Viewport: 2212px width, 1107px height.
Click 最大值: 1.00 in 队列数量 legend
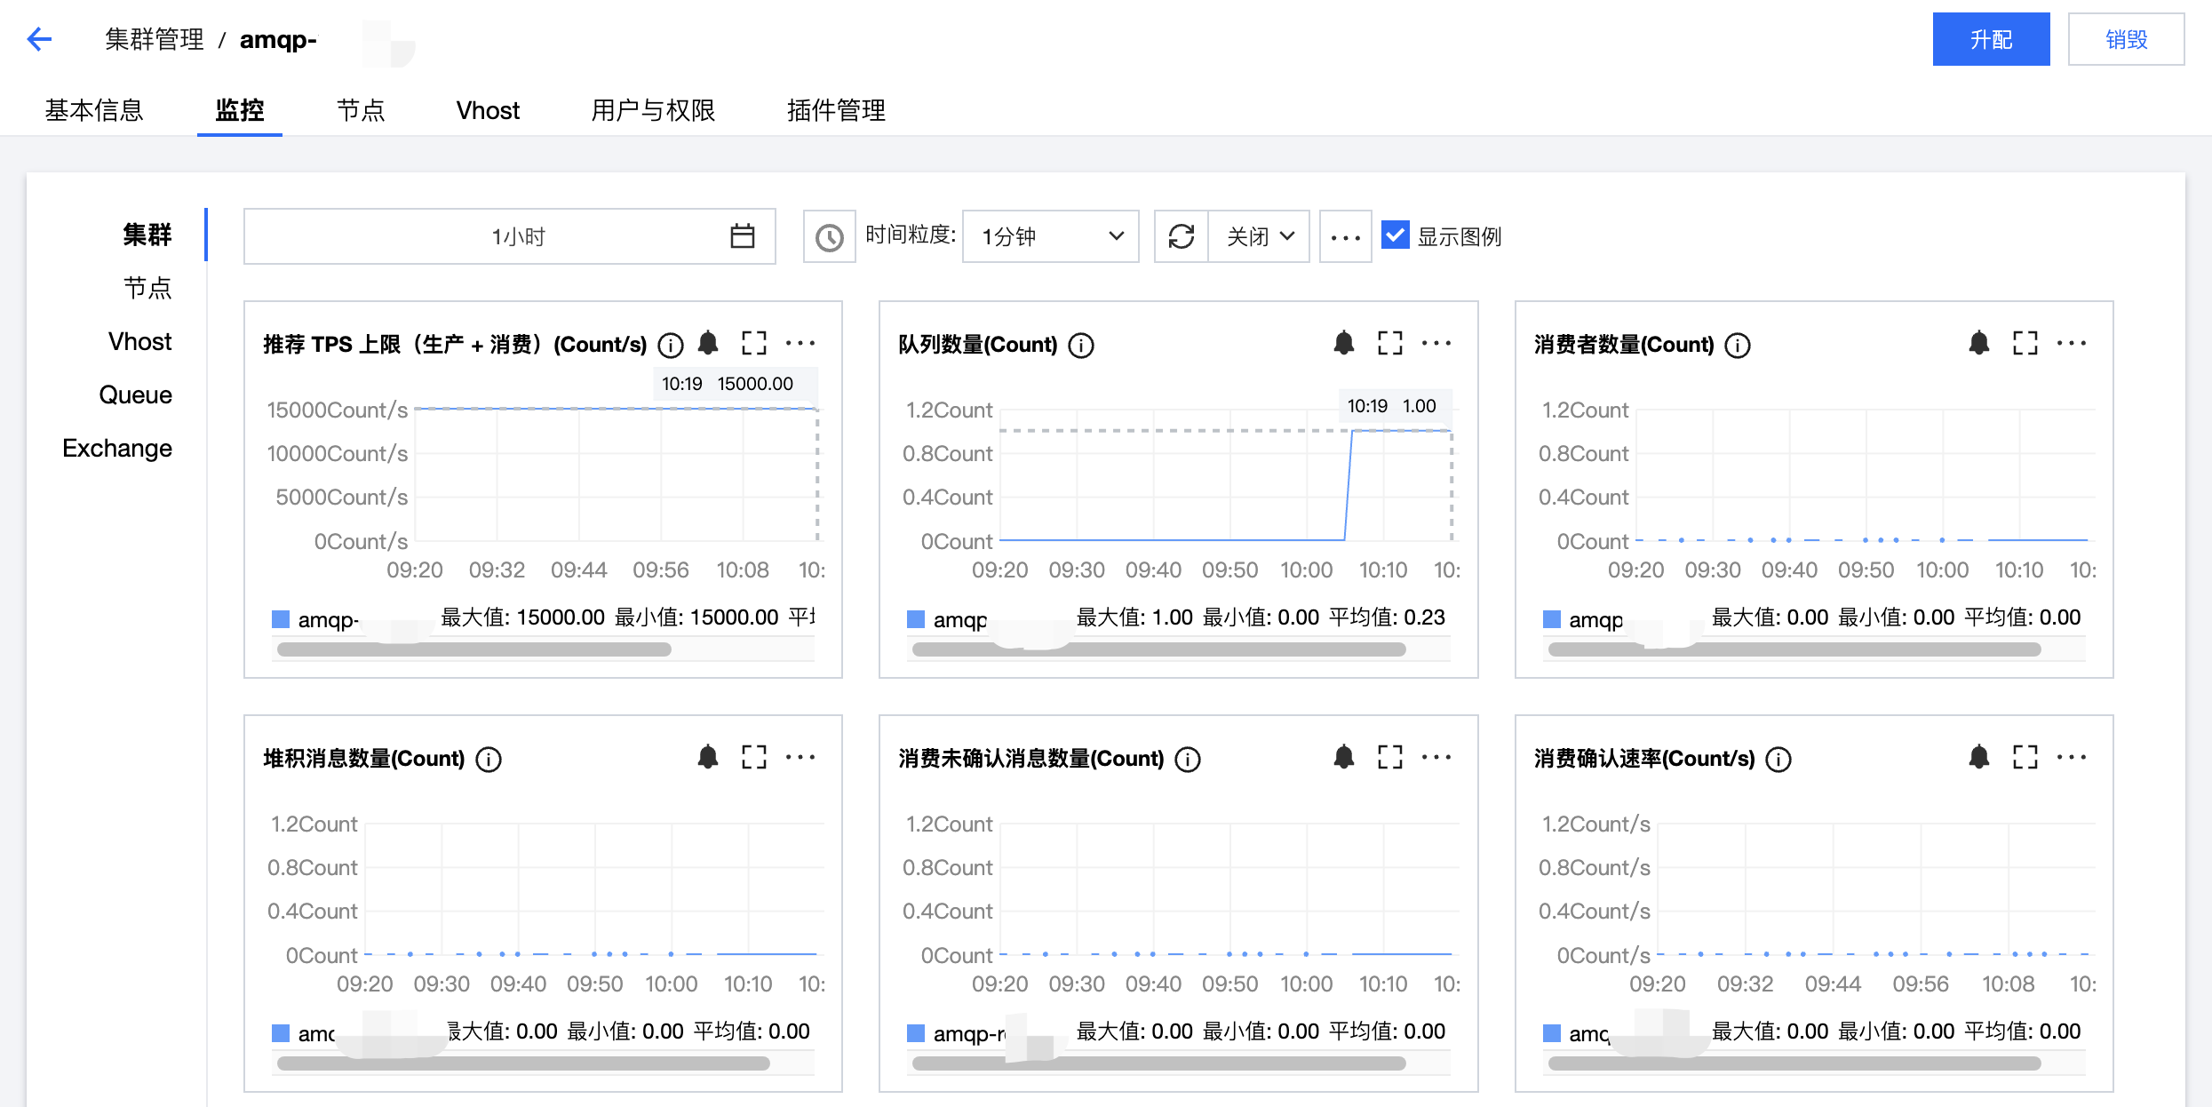1134,617
